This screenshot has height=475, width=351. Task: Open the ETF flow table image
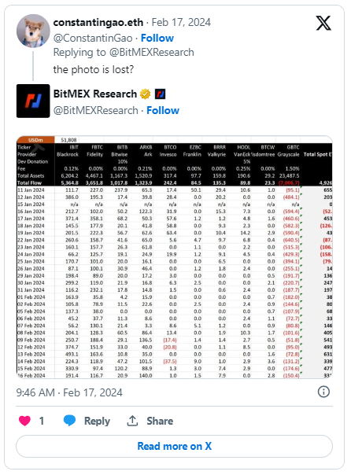pyautogui.click(x=174, y=257)
